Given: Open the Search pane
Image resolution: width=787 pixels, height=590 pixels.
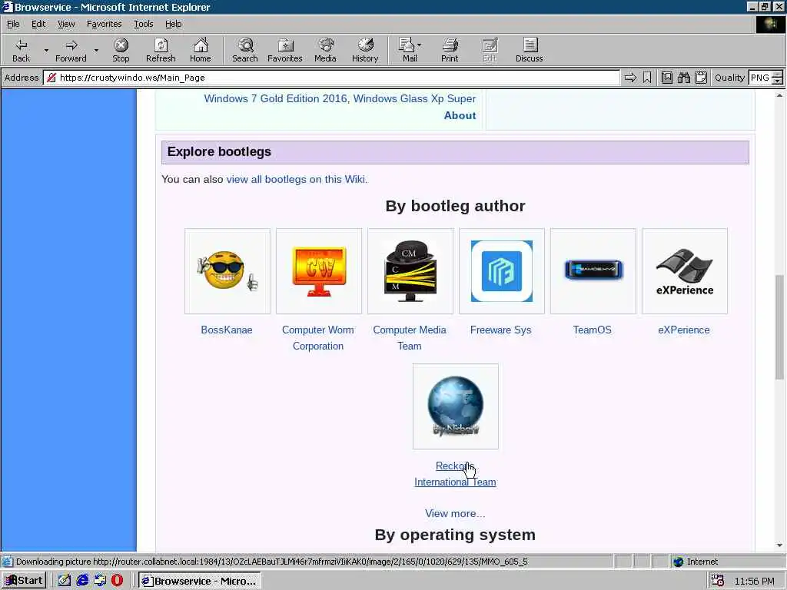Looking at the screenshot, I should (x=245, y=50).
